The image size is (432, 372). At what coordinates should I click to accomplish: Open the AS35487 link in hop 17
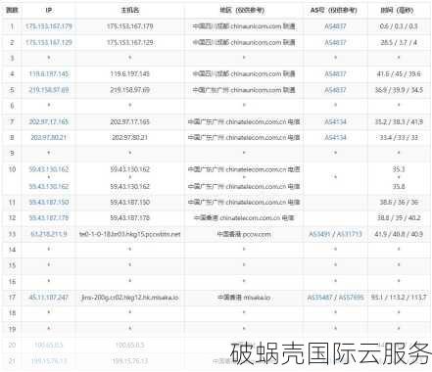(319, 298)
